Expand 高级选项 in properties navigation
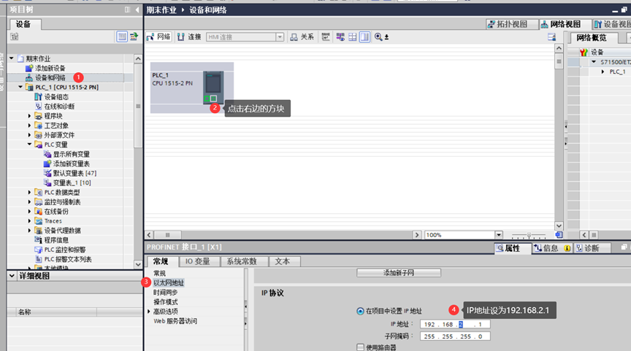Image resolution: width=631 pixels, height=351 pixels. click(x=149, y=312)
